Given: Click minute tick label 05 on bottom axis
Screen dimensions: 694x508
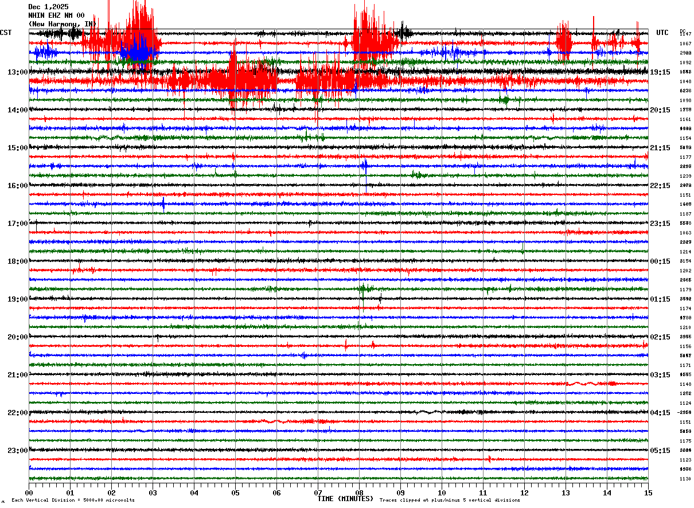Looking at the screenshot, I should [x=235, y=493].
